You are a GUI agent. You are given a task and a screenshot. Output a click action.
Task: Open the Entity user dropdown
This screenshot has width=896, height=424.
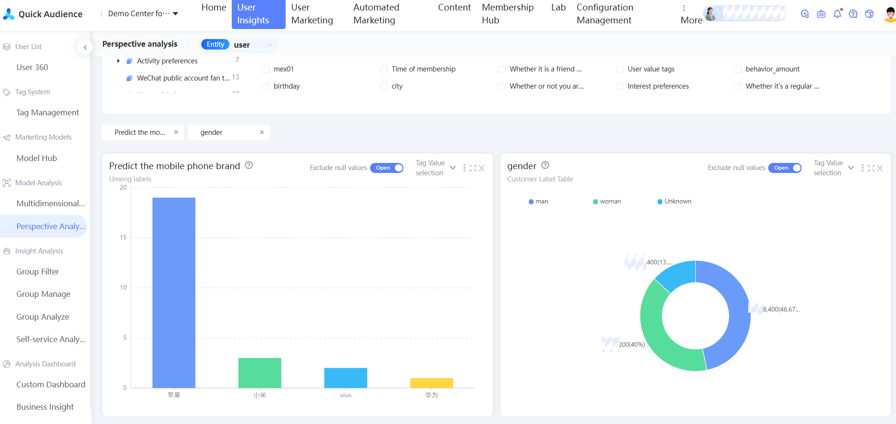click(x=240, y=45)
